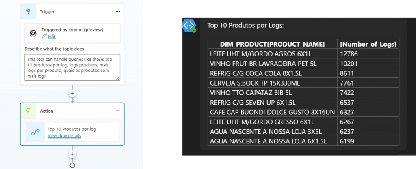Image resolution: width=416 pixels, height=169 pixels.
Task: Add a node below the Action node
Action: (72, 154)
